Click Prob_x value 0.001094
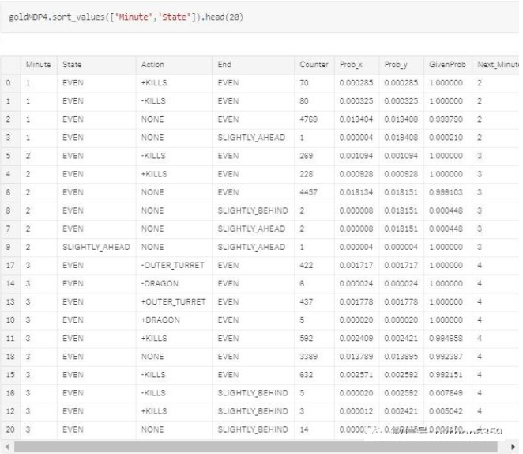This screenshot has height=454, width=523. coord(356,156)
